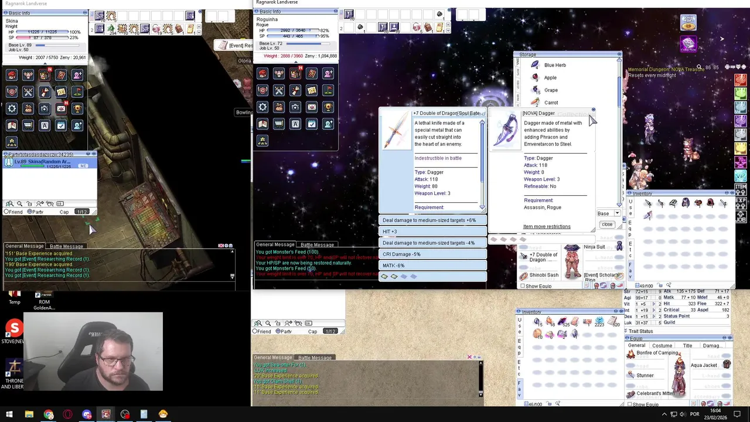The height and width of the screenshot is (422, 750).
Task: Open Skina's mail envelope icon
Action: 61,108
